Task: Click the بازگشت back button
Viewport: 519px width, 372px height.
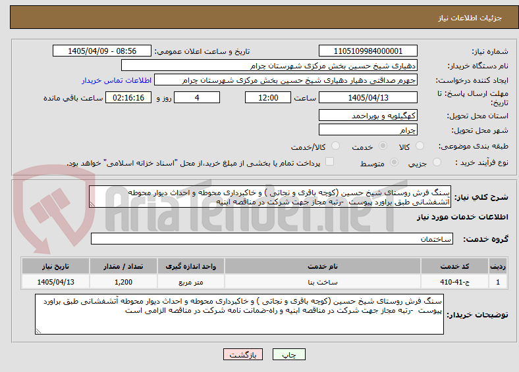Action: (x=243, y=354)
